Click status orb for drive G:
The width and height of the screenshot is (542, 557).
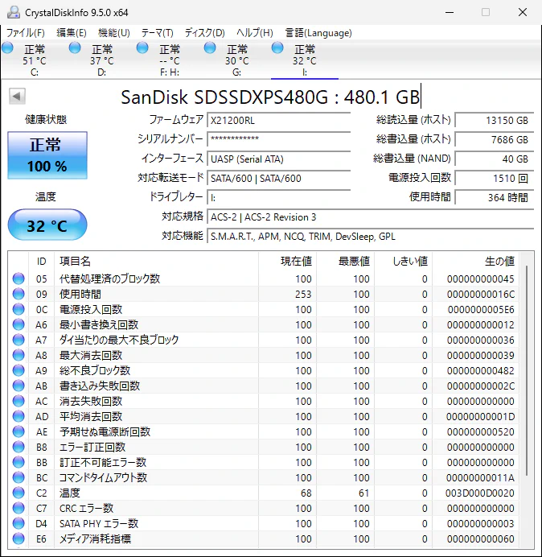(x=210, y=48)
